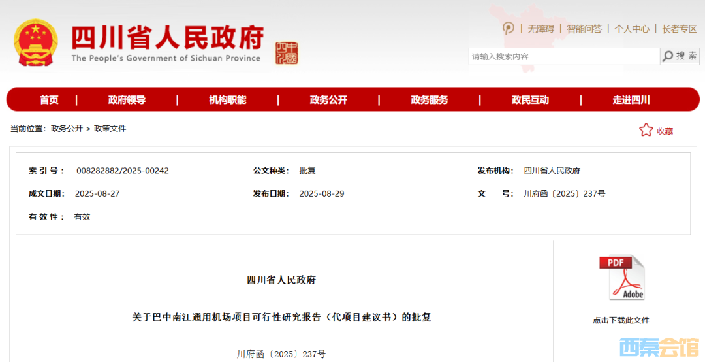Click the 成文日期 field label
This screenshot has height=362, width=705.
pos(47,193)
